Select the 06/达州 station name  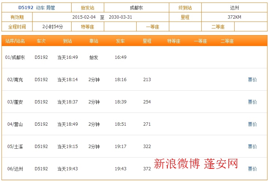click(x=15, y=169)
